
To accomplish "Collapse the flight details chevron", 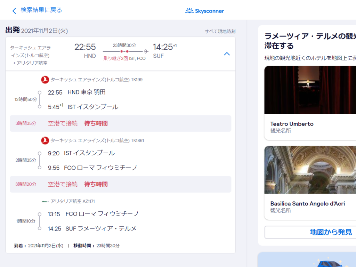I will pos(227,54).
